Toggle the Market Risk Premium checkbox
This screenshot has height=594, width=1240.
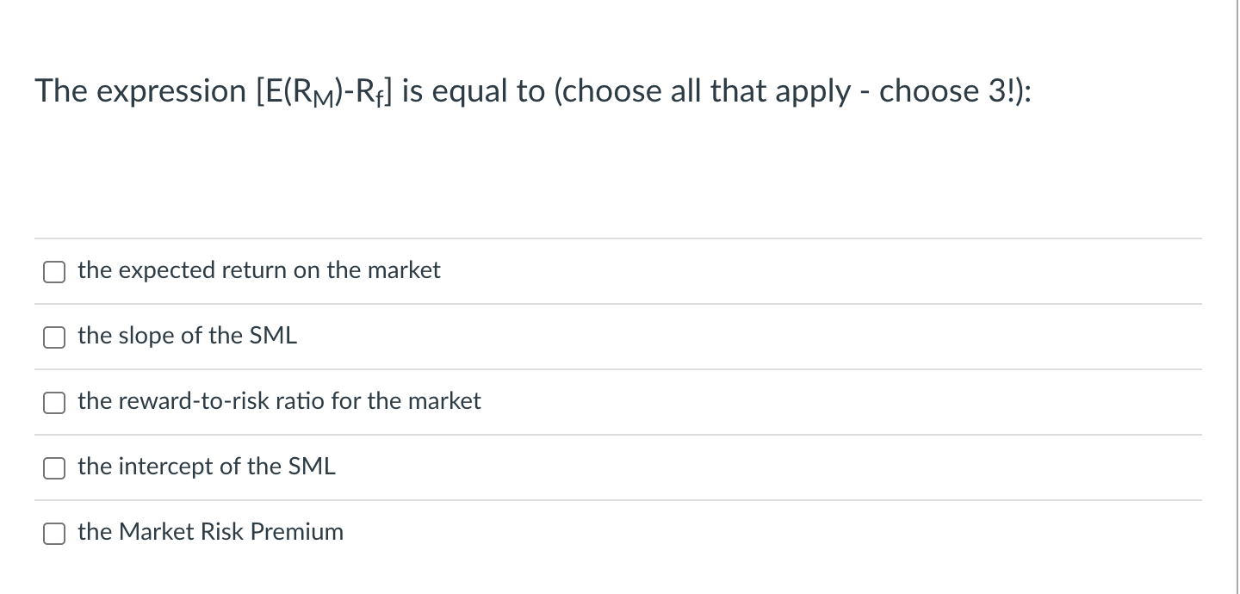(54, 533)
